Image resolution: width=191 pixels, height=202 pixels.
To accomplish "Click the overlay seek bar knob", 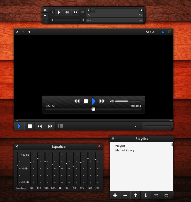I will coord(93,109).
